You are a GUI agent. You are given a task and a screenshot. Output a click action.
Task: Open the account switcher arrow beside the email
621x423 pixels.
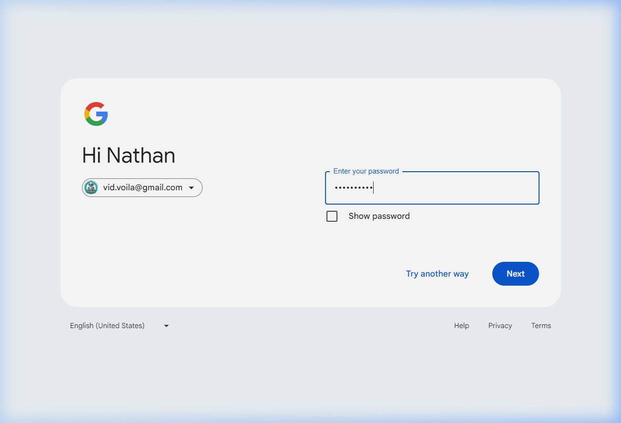[x=192, y=188]
